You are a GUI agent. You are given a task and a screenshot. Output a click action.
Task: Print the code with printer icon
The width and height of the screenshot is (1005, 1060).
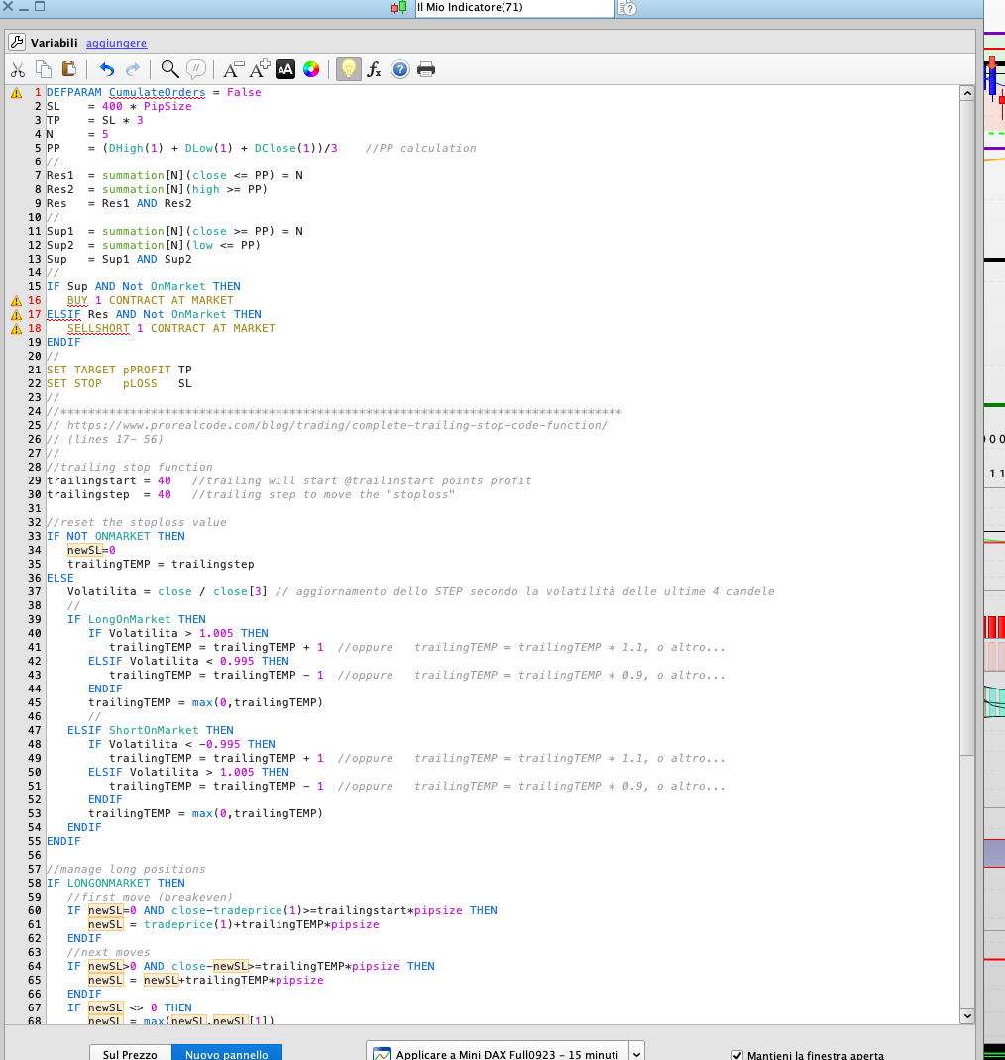pos(426,69)
